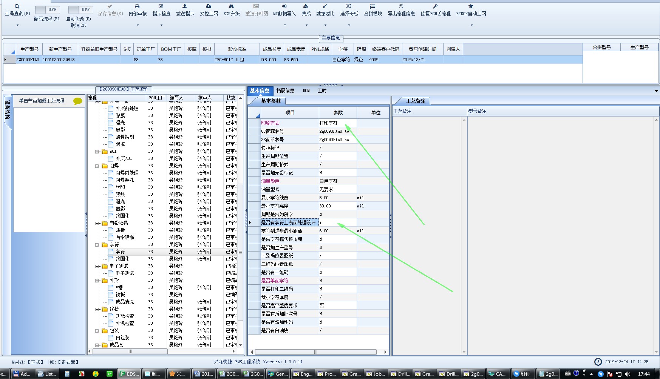Click the clock icon in status bar

[x=598, y=362]
